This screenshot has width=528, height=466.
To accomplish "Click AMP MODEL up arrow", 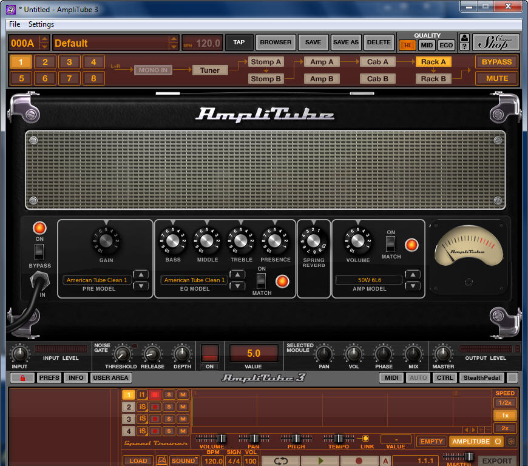I will tap(413, 274).
